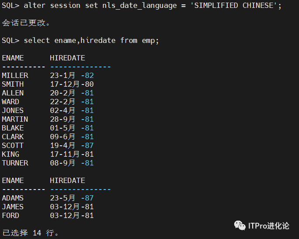Click SMITH's hire date 17-12月-80
Viewport: 299px width, 239px height.
click(x=72, y=84)
